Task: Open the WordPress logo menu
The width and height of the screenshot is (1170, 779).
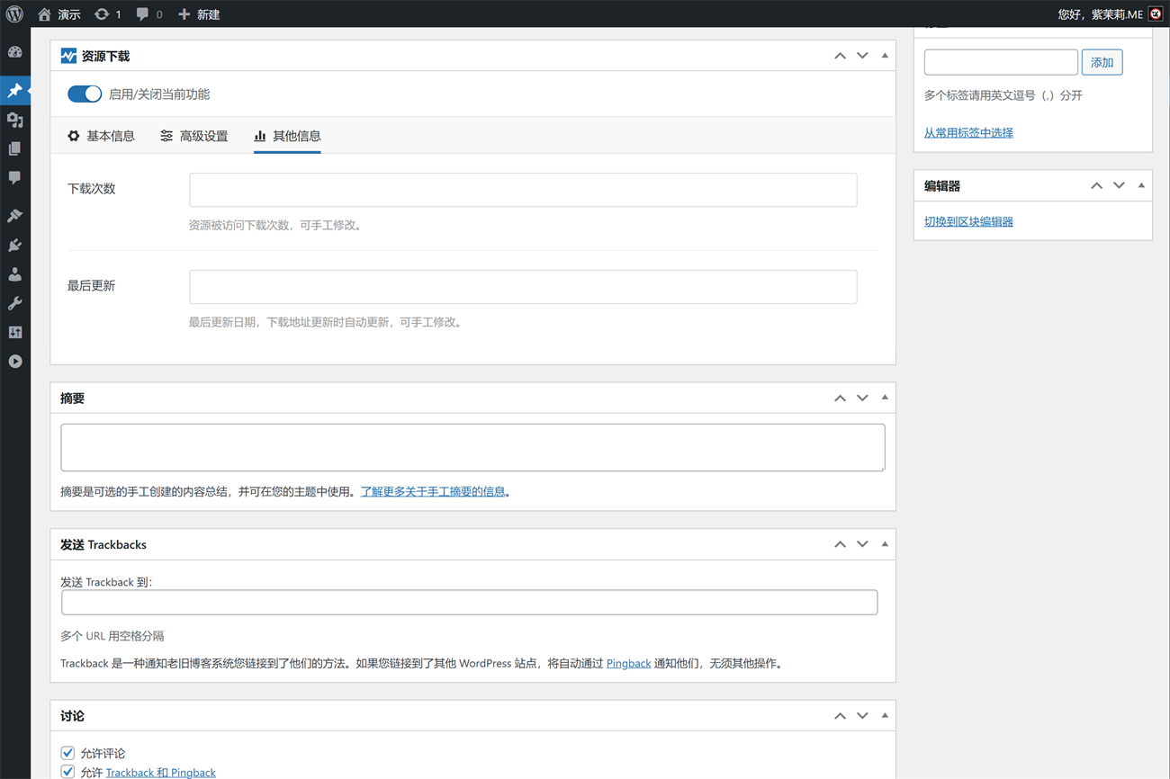Action: point(14,13)
